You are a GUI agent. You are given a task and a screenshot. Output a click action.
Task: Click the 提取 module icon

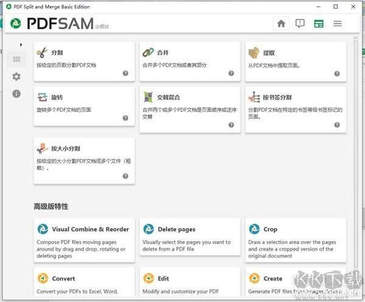pos(254,53)
